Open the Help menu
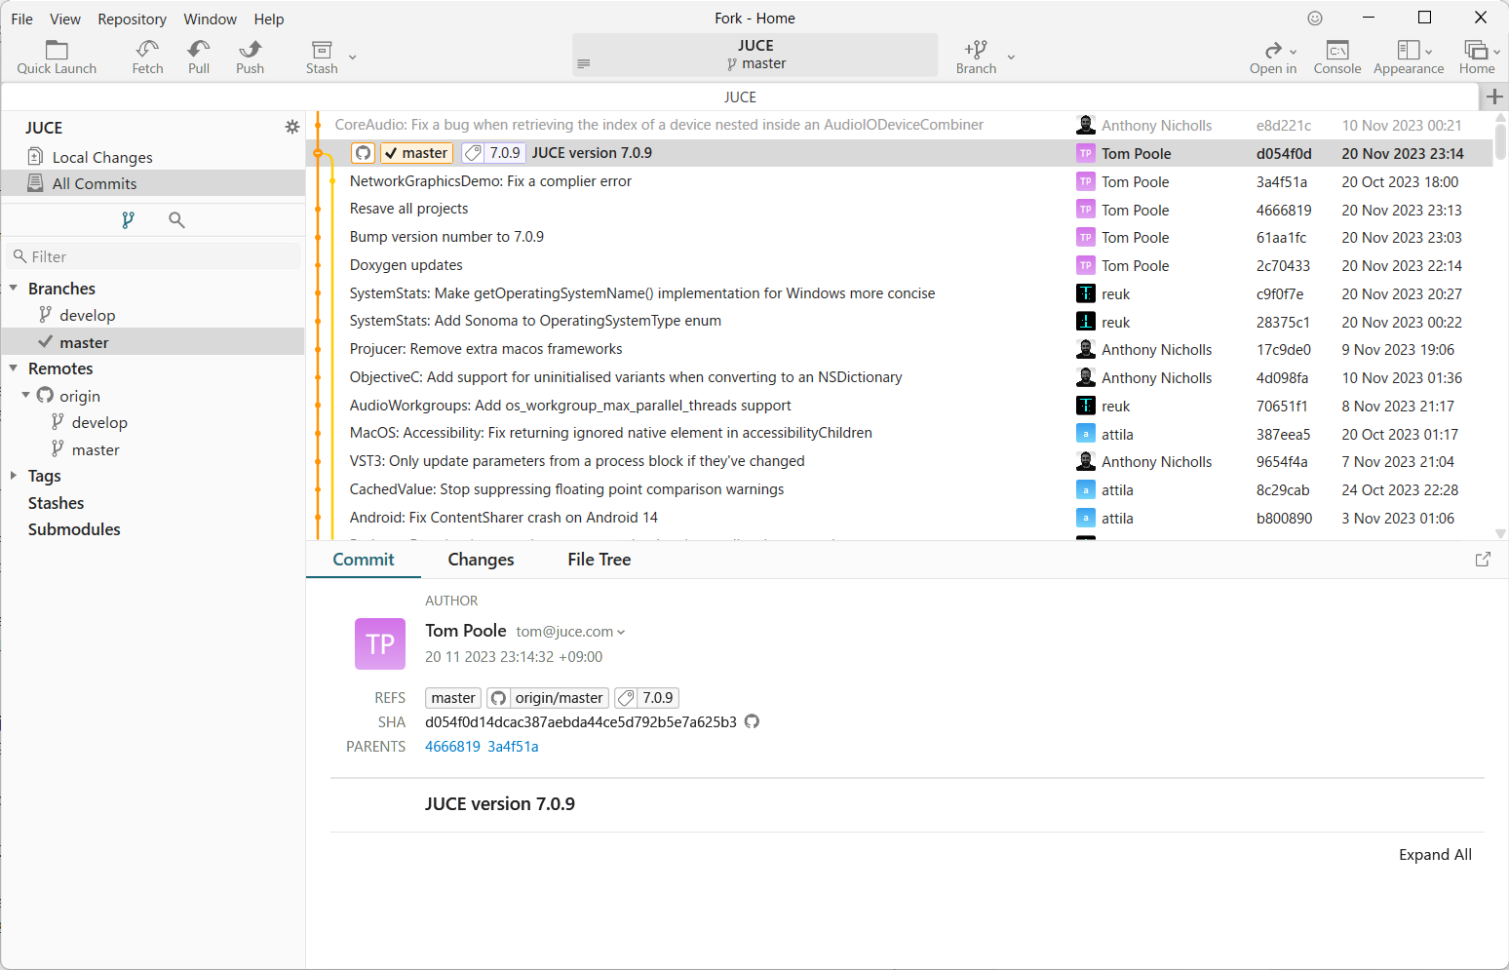 click(x=269, y=19)
